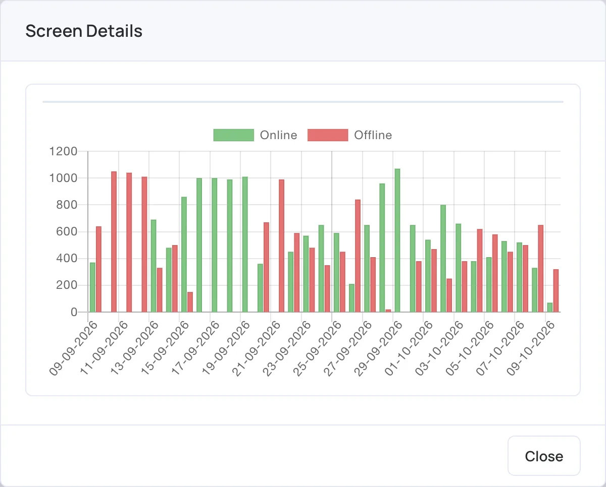
Task: Select the 'Screen Details' dialog title
Action: (x=84, y=31)
